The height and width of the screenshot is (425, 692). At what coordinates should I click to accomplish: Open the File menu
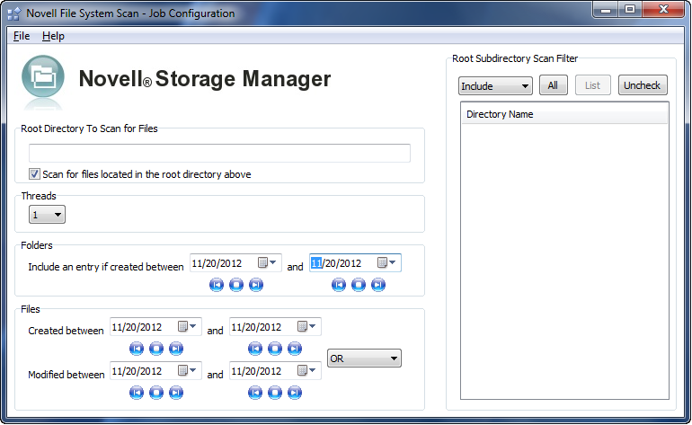click(22, 36)
